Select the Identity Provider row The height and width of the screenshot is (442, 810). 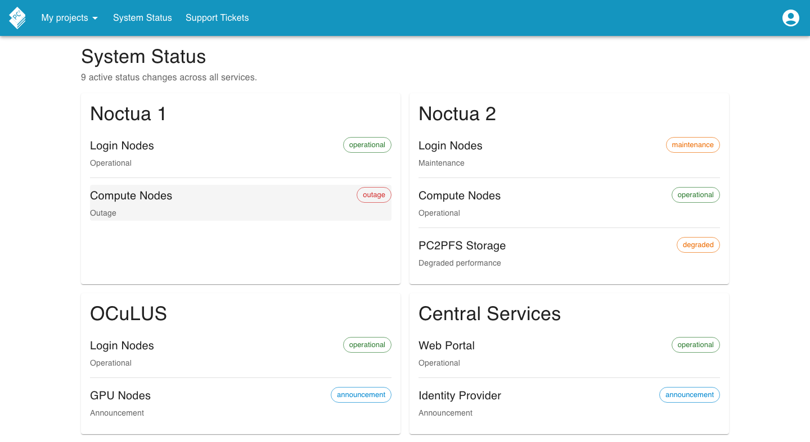(x=569, y=403)
